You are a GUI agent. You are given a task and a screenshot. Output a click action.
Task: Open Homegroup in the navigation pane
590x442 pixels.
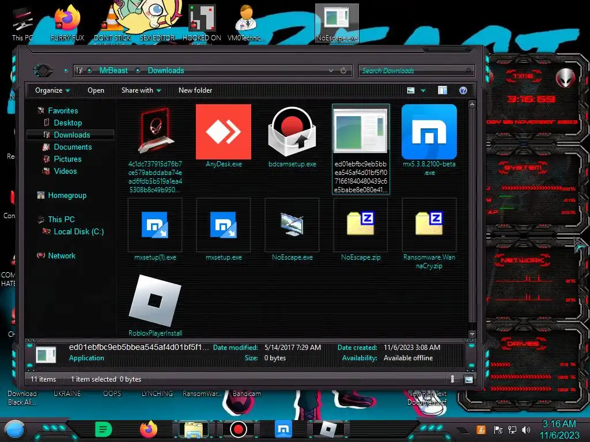point(67,196)
